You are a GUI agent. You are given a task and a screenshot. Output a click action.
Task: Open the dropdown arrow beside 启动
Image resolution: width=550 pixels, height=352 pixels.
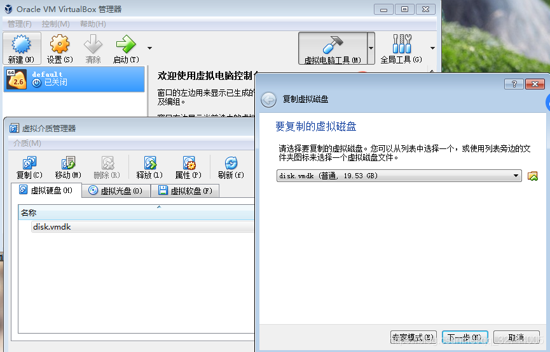[x=150, y=48]
